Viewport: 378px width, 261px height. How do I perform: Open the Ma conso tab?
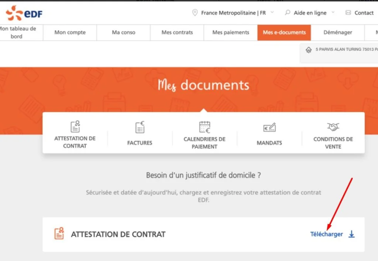[123, 32]
